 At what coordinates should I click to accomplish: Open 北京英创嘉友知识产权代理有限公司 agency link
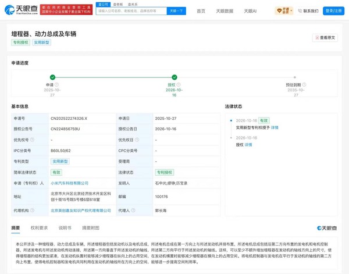[81, 211]
